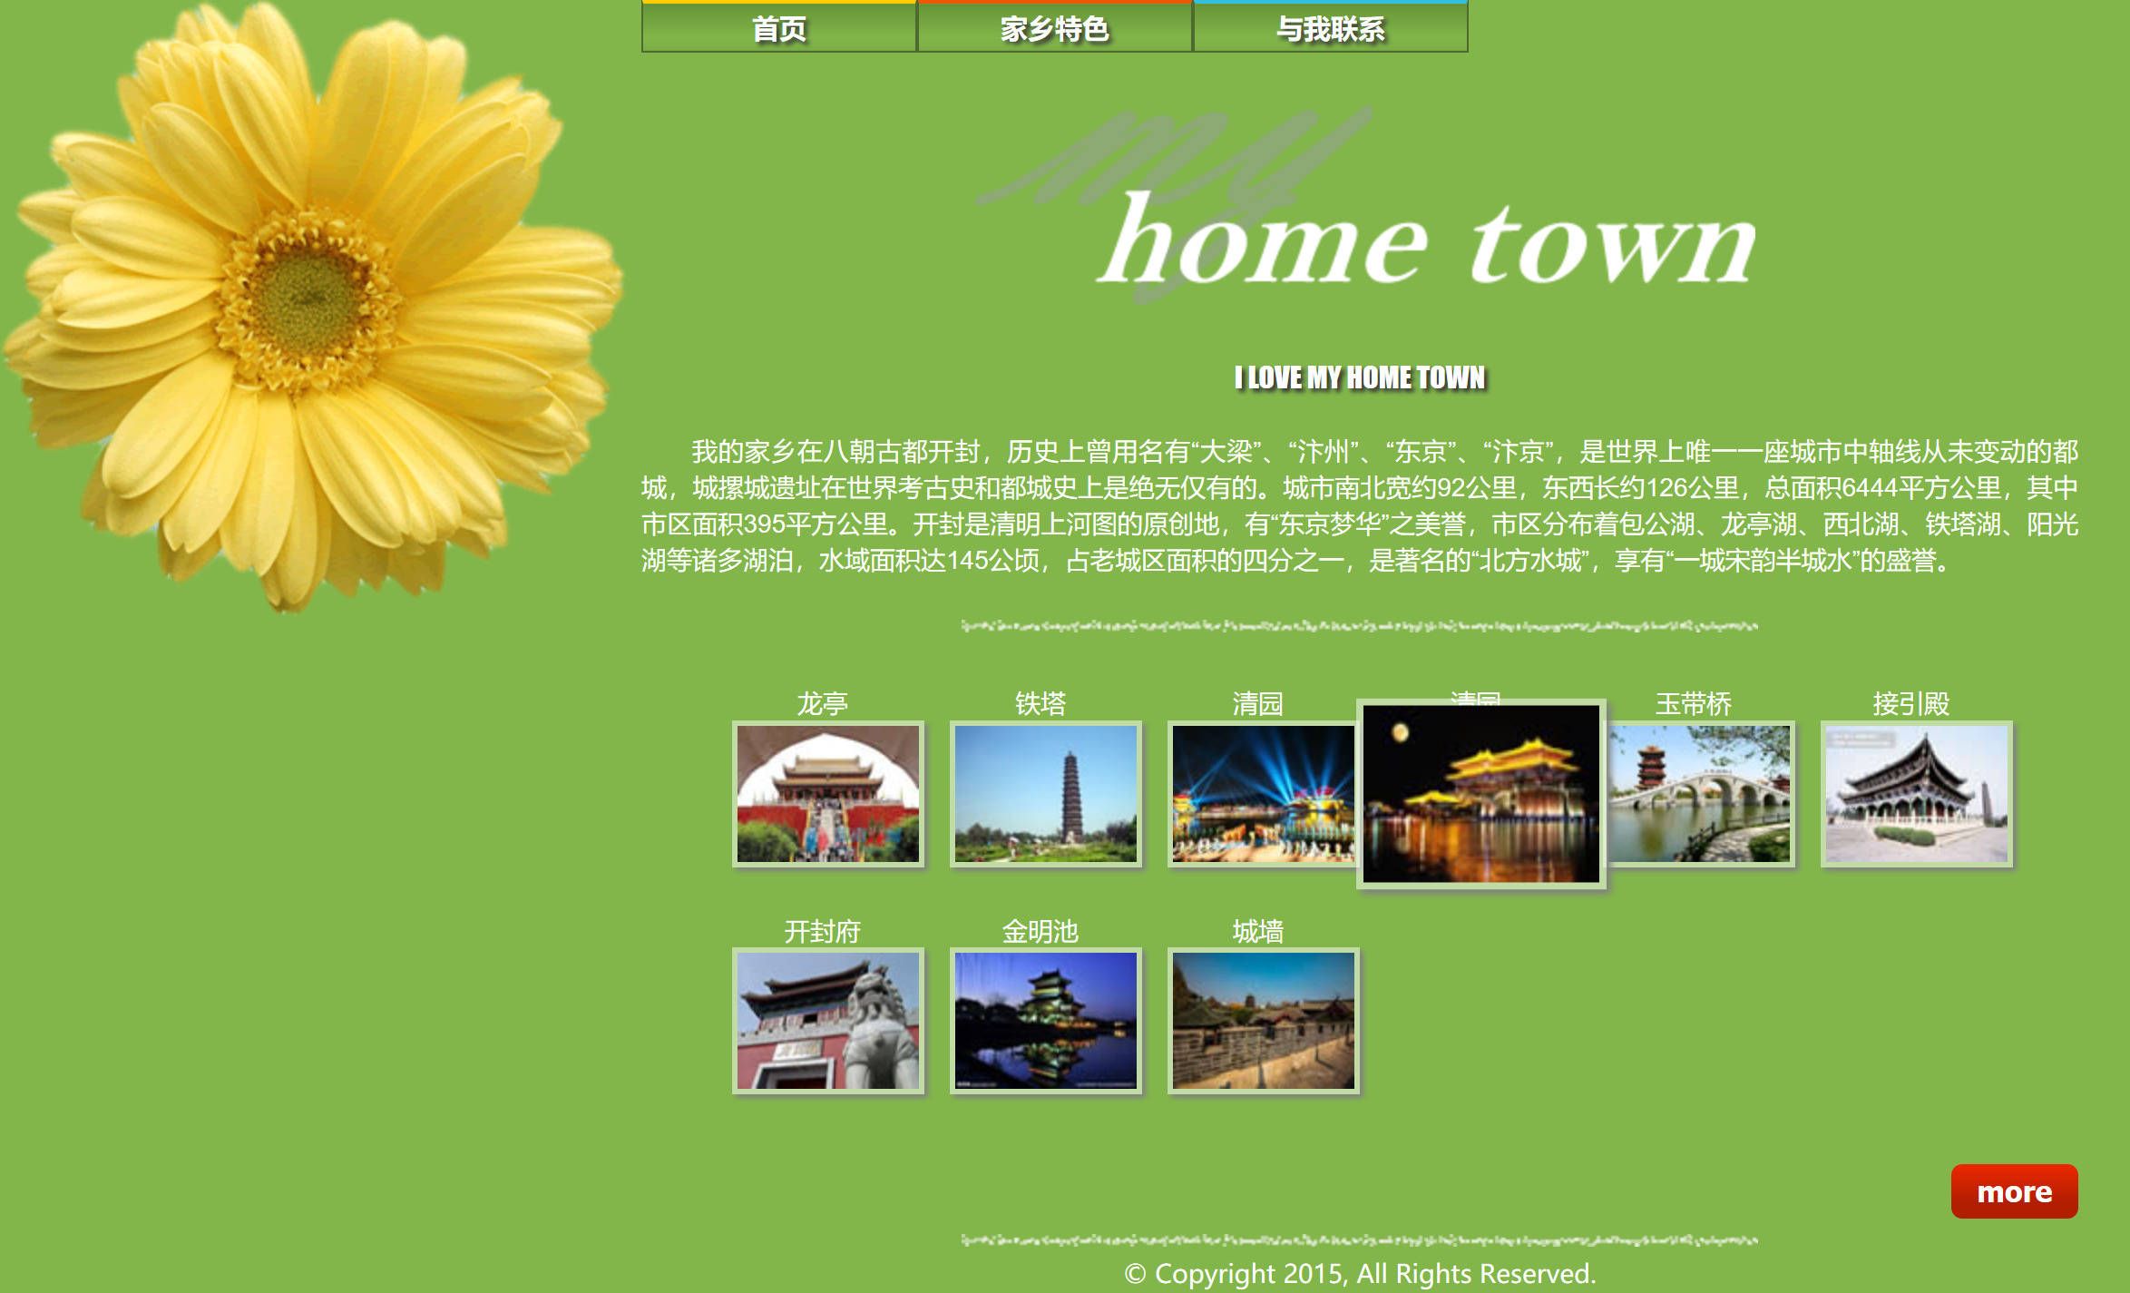Image resolution: width=2130 pixels, height=1293 pixels.
Task: View the 接引殿 temple thumbnail
Action: (1916, 794)
